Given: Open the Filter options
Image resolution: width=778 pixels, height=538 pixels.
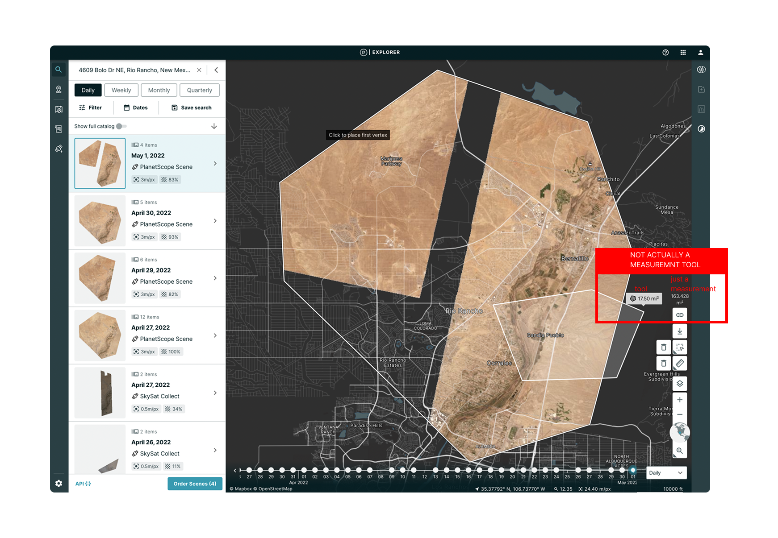Looking at the screenshot, I should [90, 108].
